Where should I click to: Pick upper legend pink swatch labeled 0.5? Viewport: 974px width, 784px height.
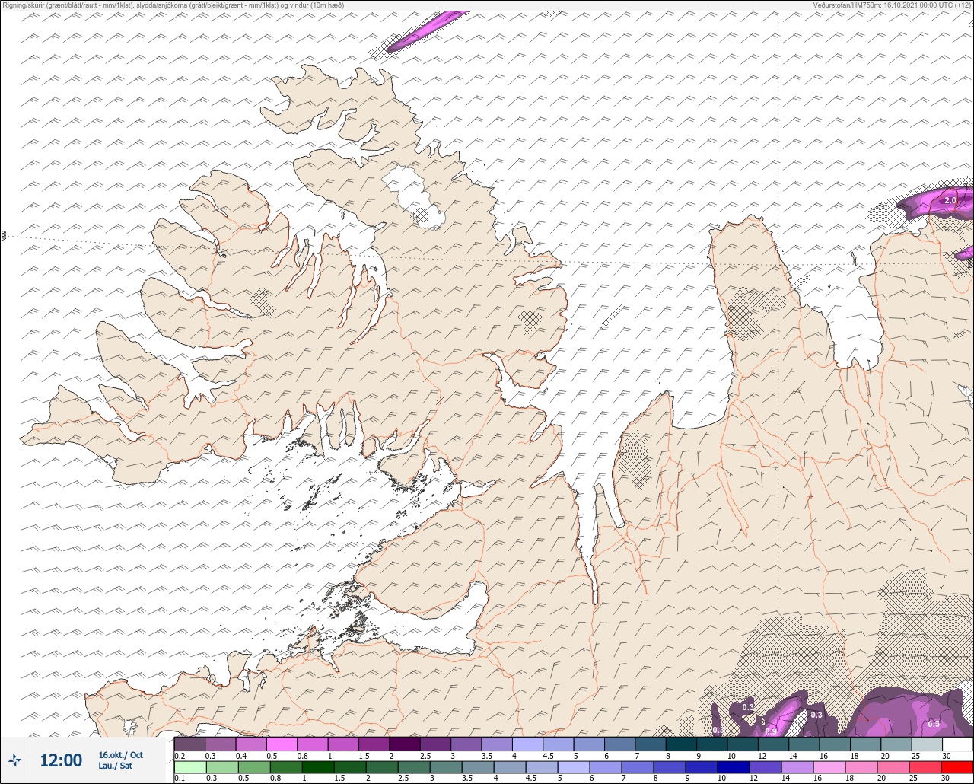(x=282, y=744)
